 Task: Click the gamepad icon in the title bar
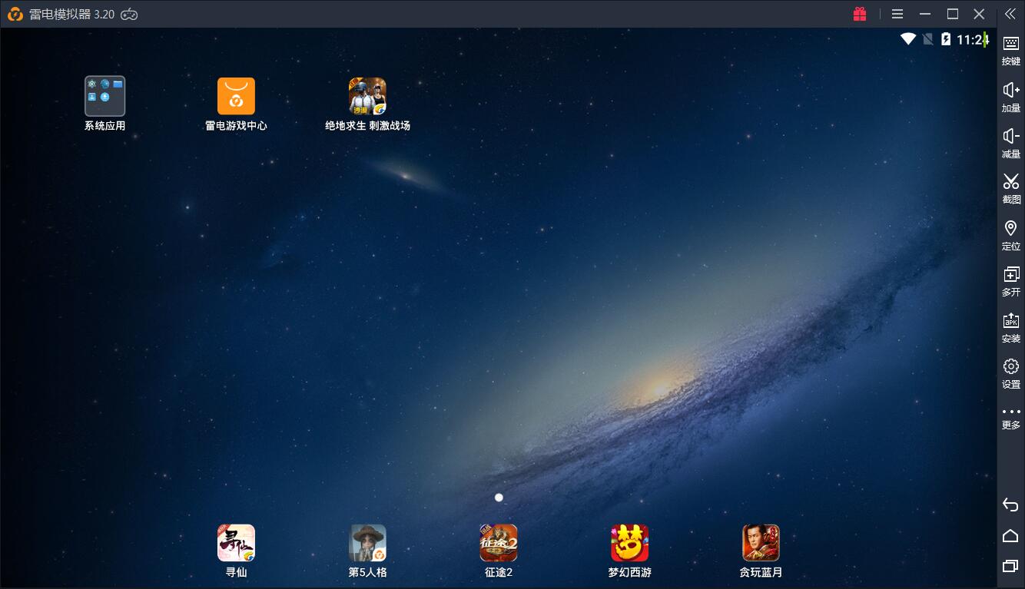coord(128,14)
